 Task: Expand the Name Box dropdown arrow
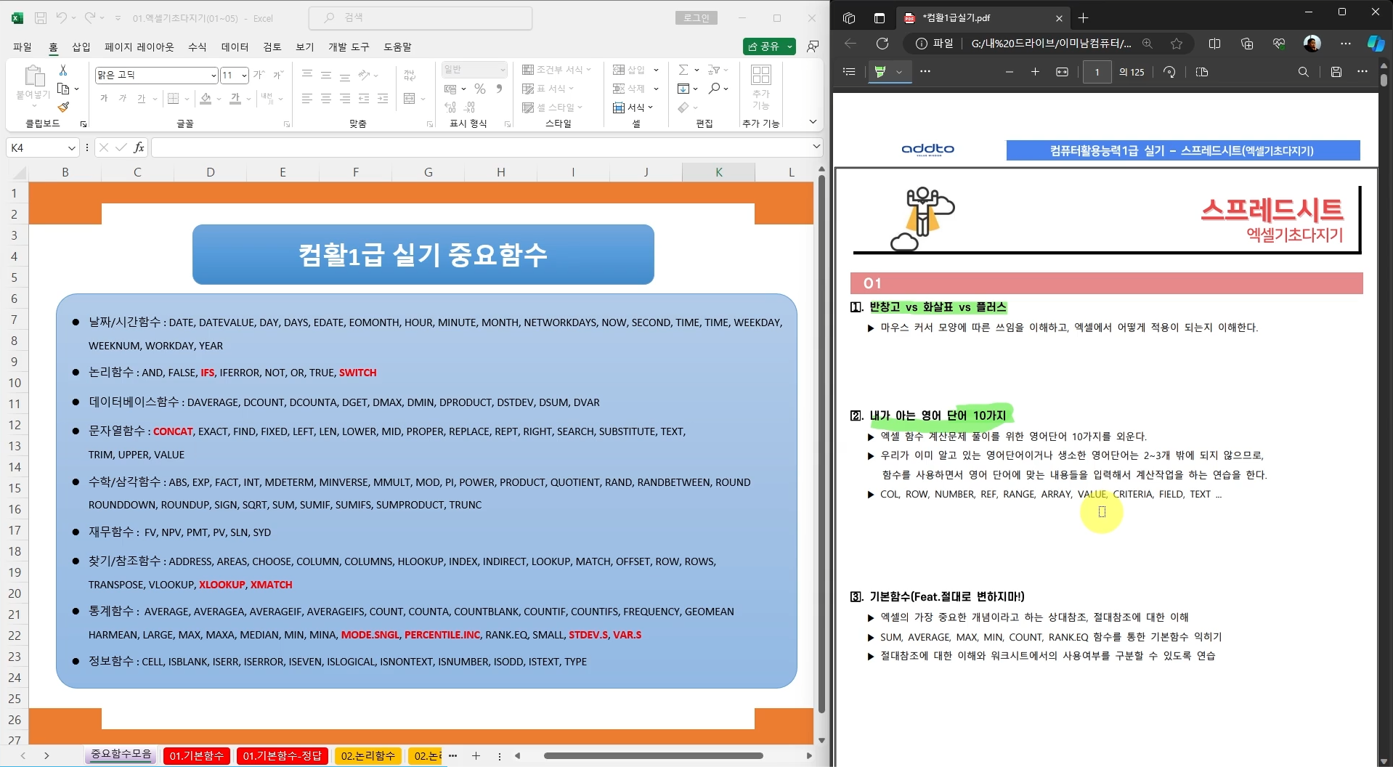(71, 147)
